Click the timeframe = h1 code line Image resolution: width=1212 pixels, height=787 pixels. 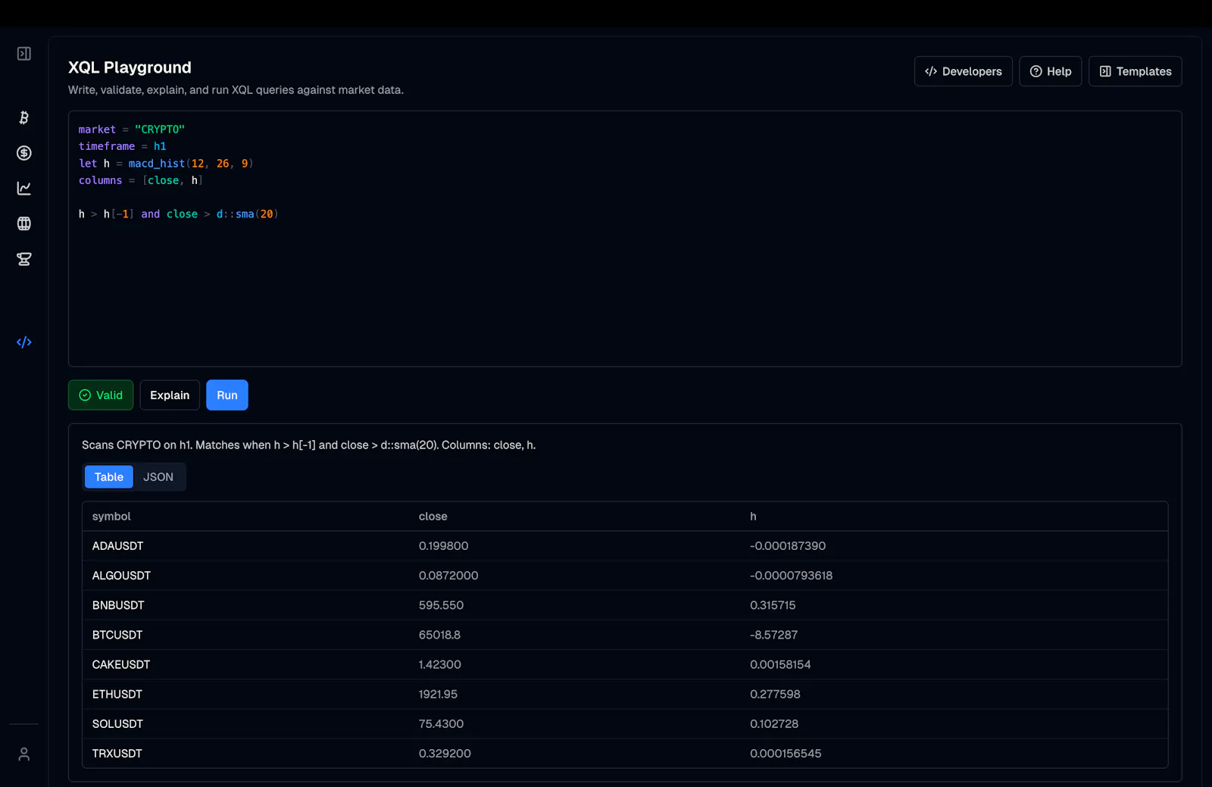click(x=122, y=146)
